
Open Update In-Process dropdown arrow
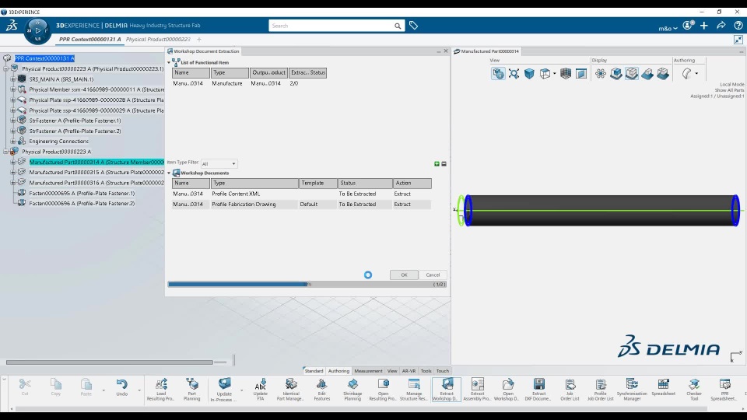point(241,390)
